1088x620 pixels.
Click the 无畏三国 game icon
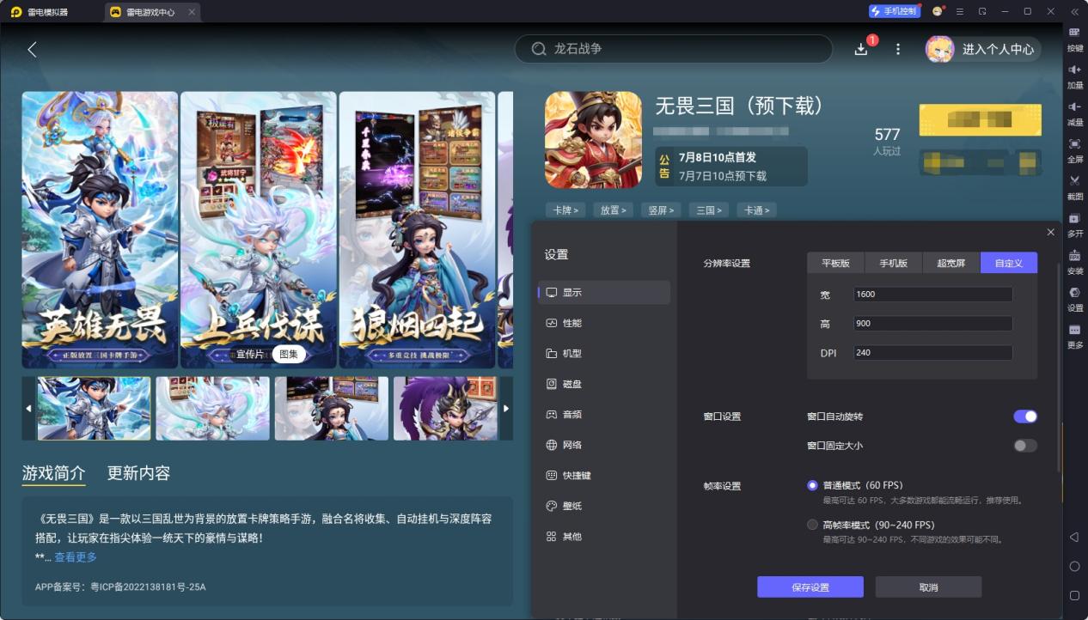click(593, 140)
